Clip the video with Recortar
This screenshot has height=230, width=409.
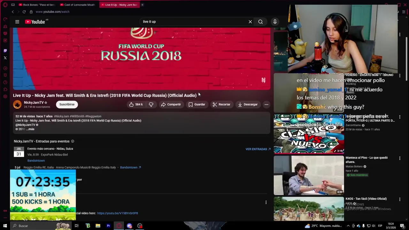(221, 104)
